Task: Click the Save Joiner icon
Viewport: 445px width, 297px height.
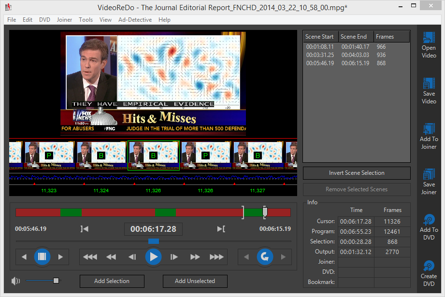Action: 429,174
